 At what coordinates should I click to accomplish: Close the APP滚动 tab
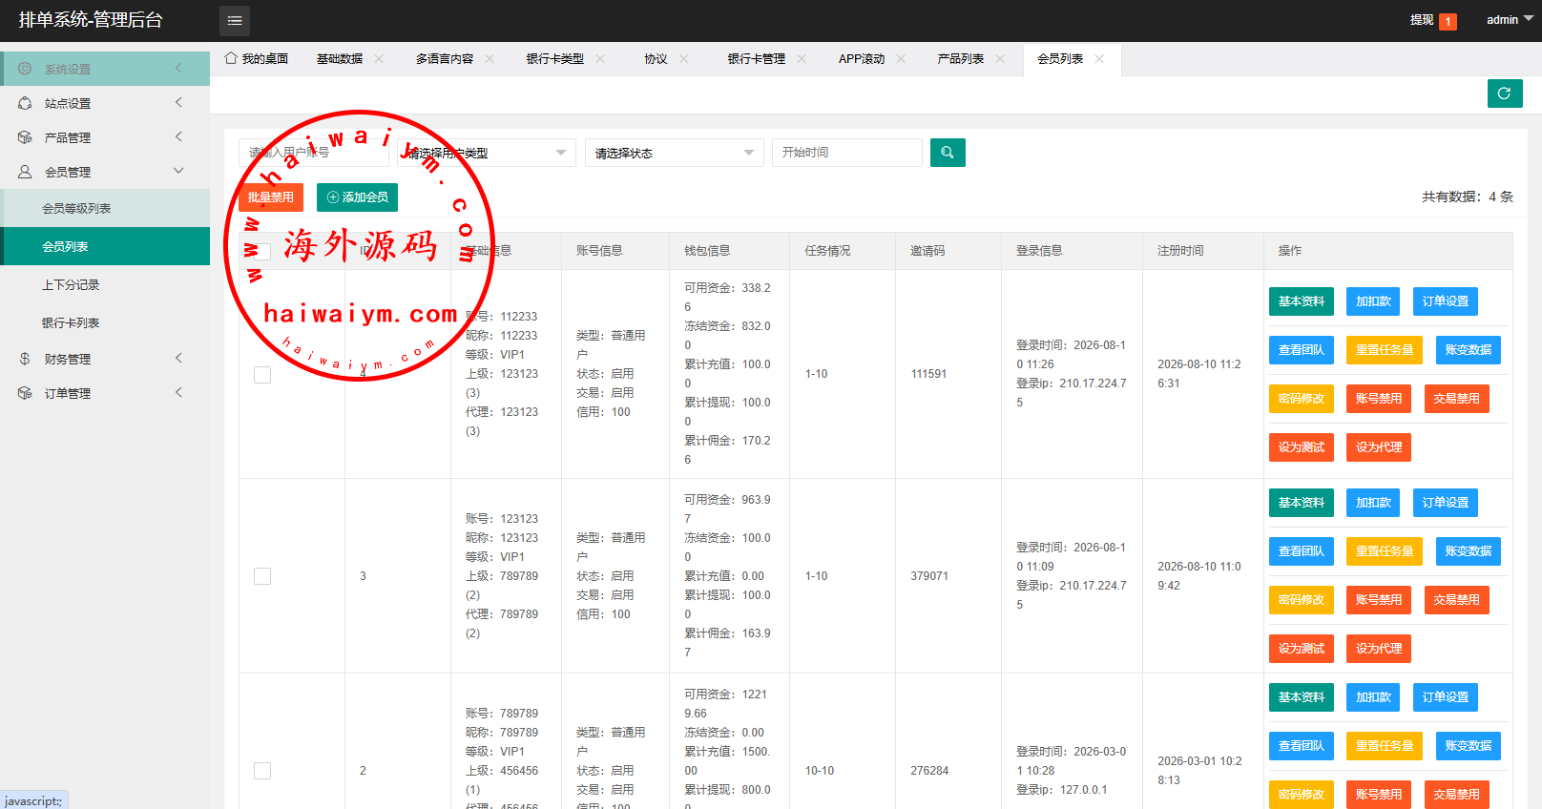pyautogui.click(x=901, y=59)
